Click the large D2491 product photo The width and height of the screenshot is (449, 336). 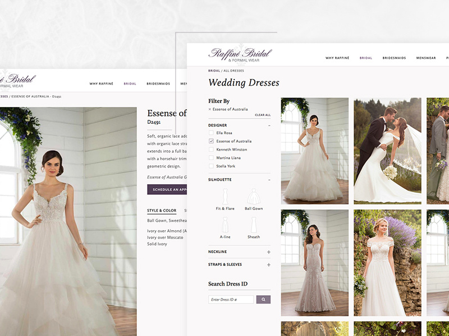(68, 221)
